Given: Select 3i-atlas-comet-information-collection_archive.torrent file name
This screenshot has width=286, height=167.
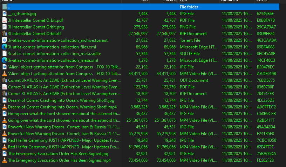Looking at the screenshot, I should pos(58,40).
